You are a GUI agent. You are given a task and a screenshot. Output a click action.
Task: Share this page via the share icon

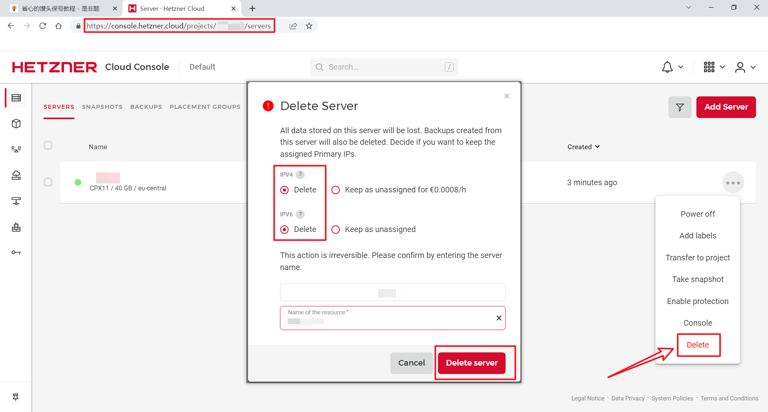point(293,26)
